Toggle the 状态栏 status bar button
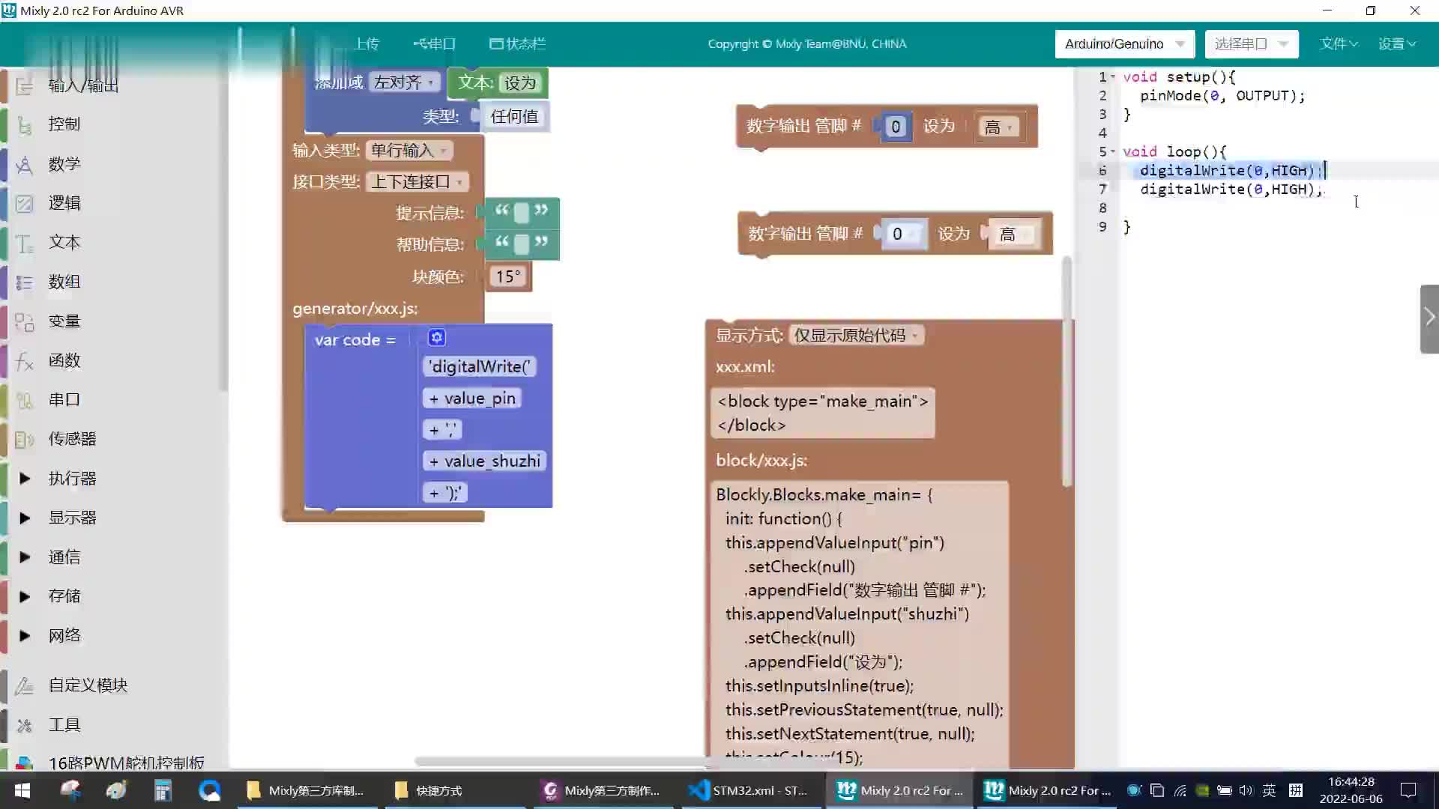This screenshot has height=809, width=1439. 517,44
